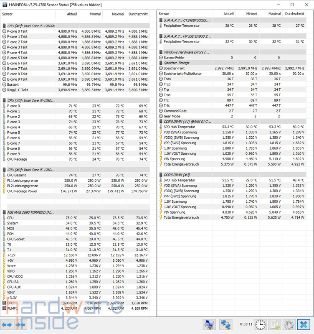Select the clock icon beside Ring/LLC Takt
The height and width of the screenshot is (334, 314).
tap(4, 90)
